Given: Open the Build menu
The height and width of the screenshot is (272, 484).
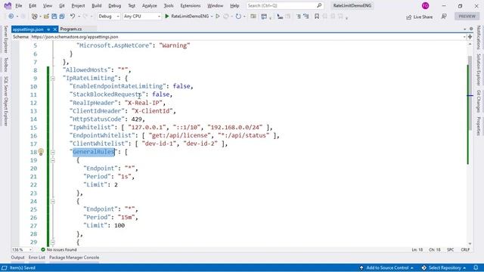Looking at the screenshot, I should 97,5.
